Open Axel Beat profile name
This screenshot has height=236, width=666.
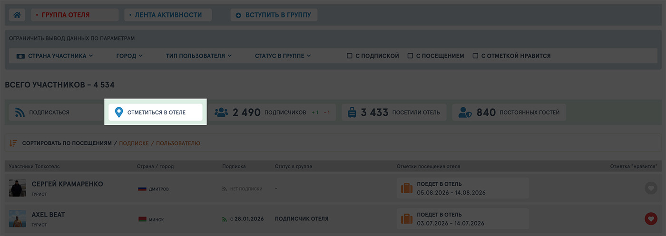pyautogui.click(x=48, y=215)
